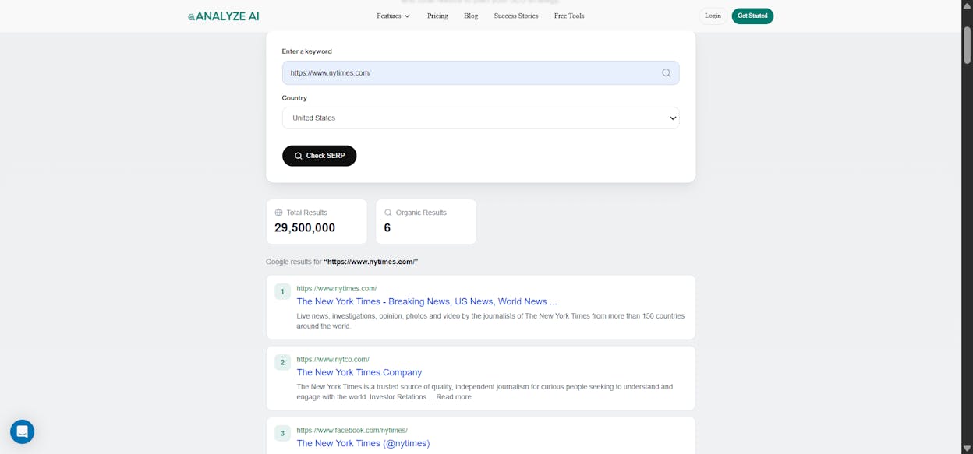Open the Country dropdown
973x454 pixels.
tap(480, 118)
